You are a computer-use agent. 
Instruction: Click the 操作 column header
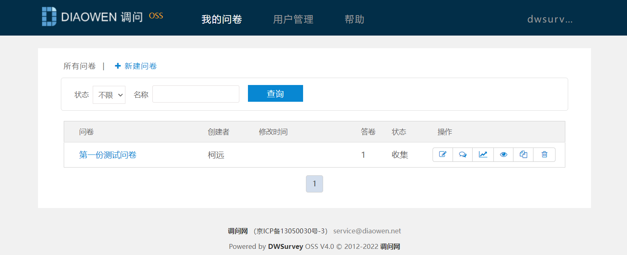pos(445,132)
